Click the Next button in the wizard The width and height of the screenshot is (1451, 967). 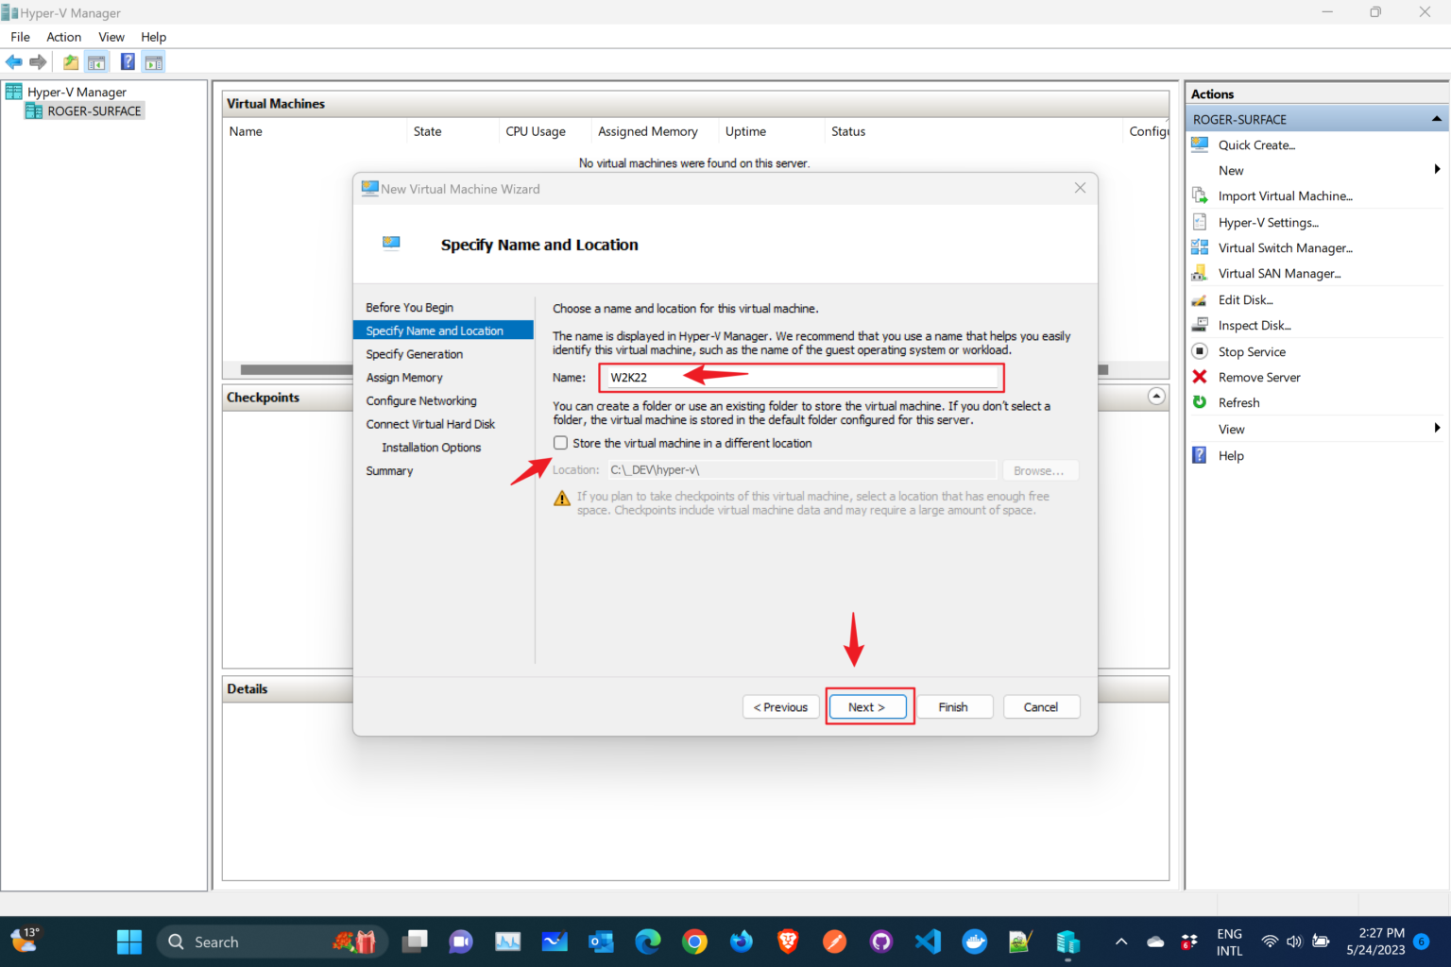[x=868, y=706]
